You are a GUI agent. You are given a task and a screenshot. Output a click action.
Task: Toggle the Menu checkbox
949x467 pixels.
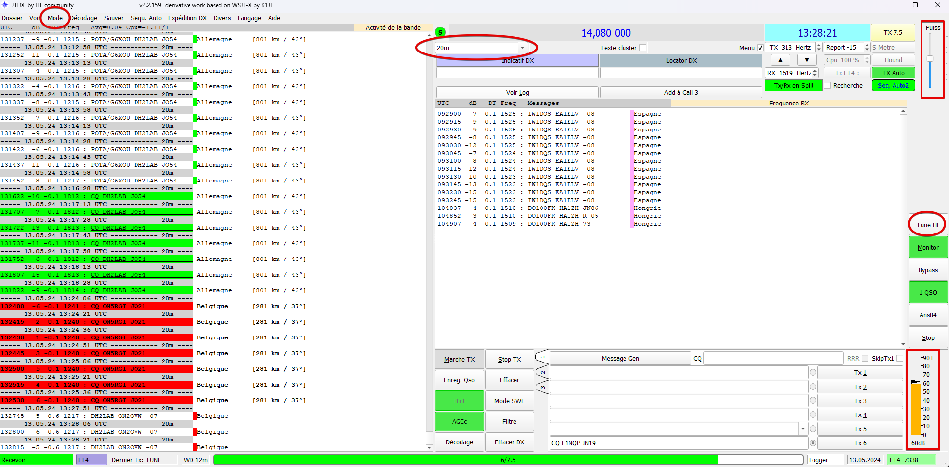(x=760, y=48)
